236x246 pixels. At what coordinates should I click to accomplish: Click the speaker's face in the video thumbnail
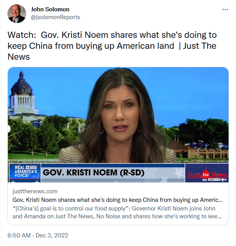click(119, 113)
